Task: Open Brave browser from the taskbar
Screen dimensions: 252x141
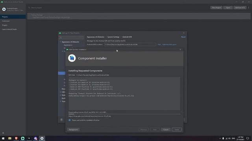Action: 16,138
